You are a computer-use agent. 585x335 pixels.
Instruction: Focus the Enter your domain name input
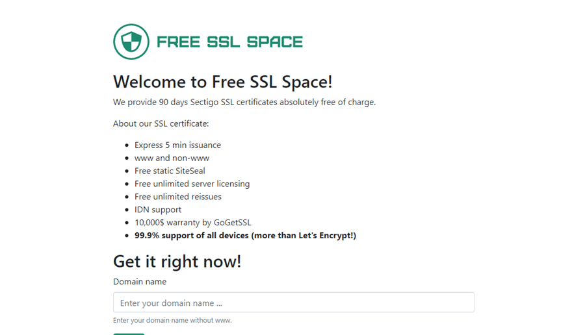(293, 303)
